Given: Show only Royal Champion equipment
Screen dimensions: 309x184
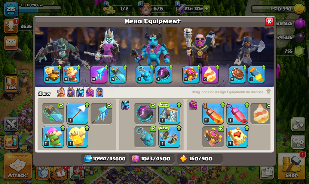Looking at the screenshot, I should 99,92.
